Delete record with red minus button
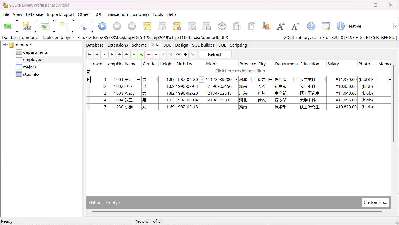The image size is (399, 225). click(x=149, y=54)
